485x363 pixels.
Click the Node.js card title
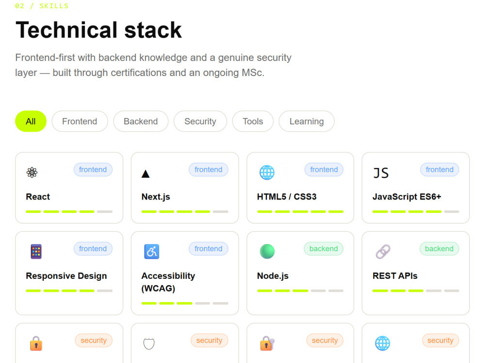(273, 276)
